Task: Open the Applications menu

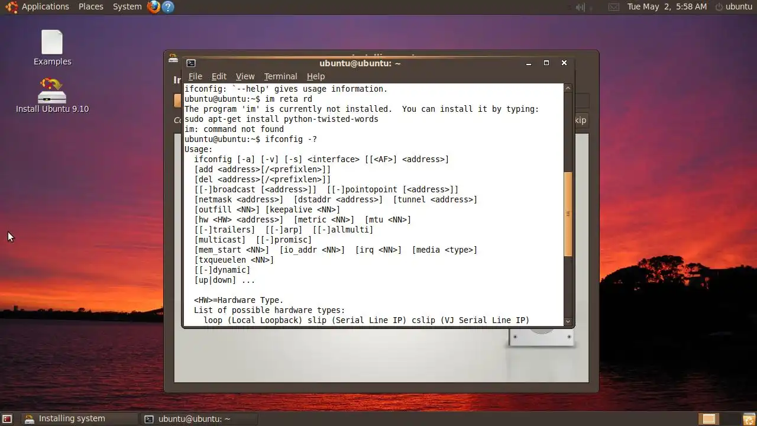Action: [45, 7]
